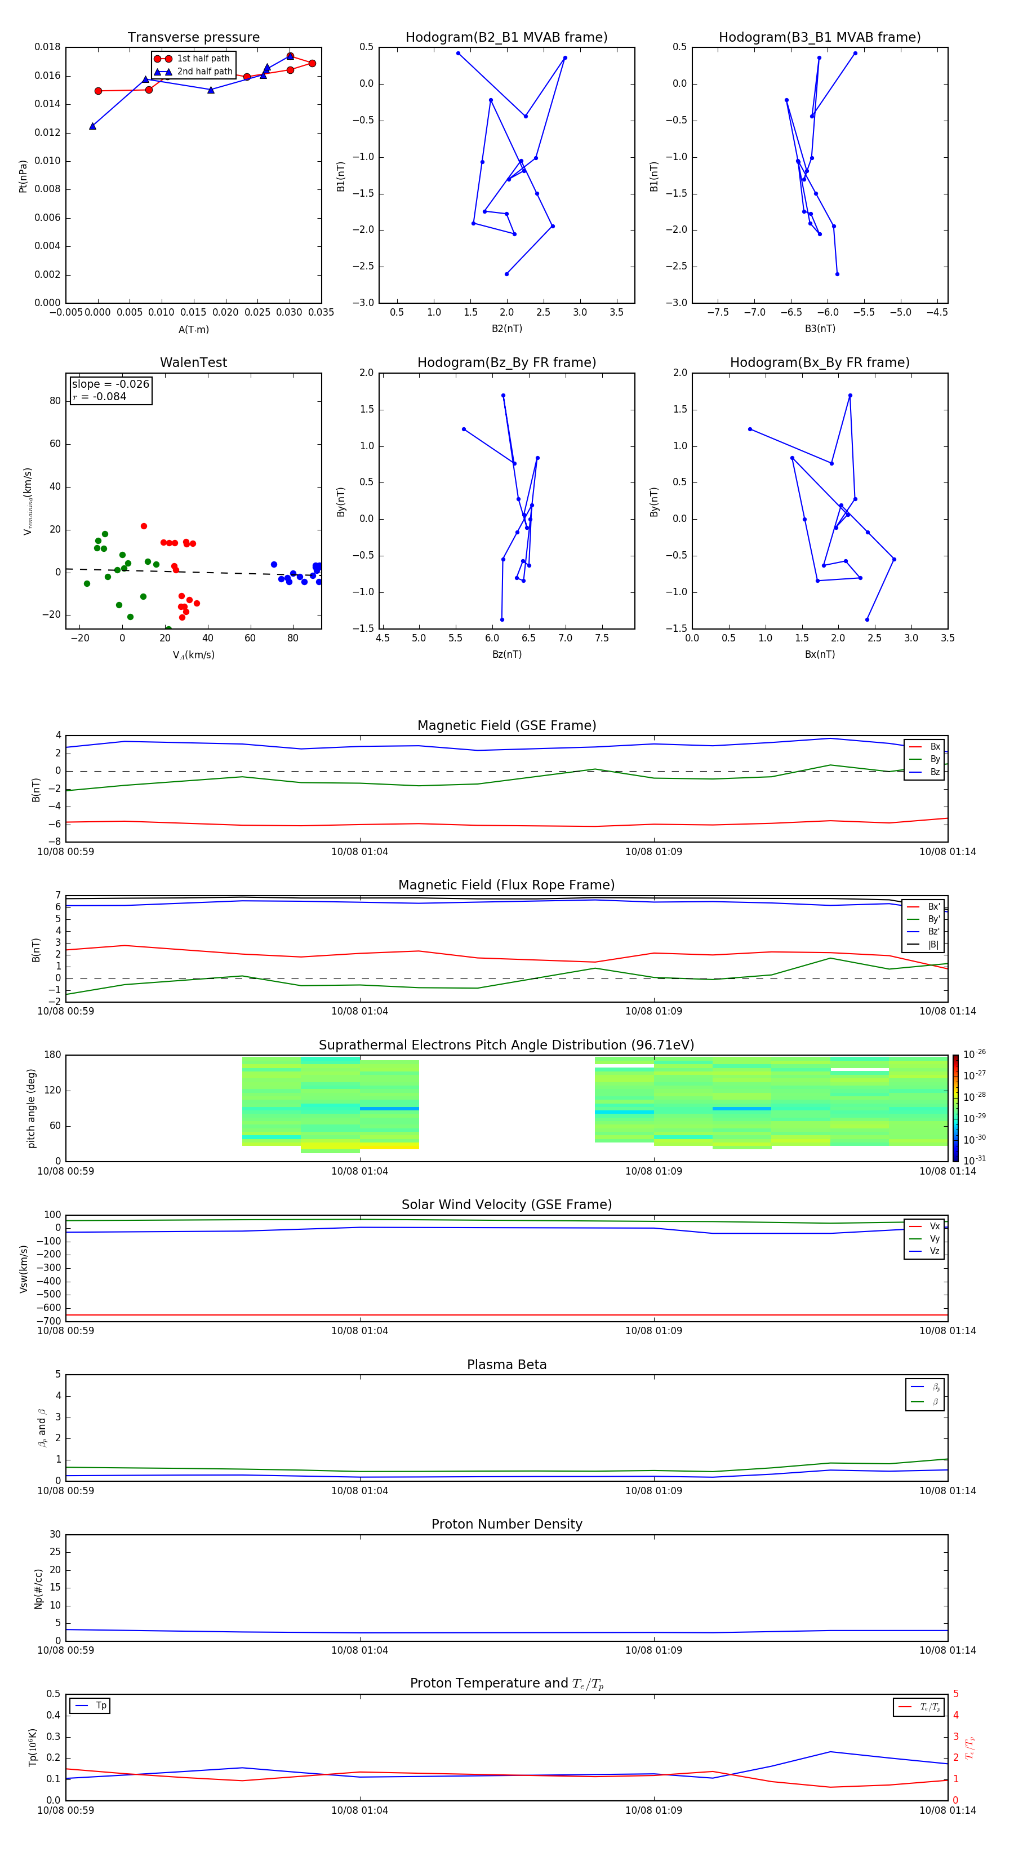Select the Tp legend entry

tap(90, 1706)
